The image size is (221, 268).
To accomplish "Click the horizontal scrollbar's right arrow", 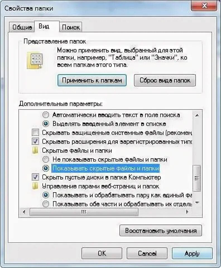I will 188,212.
